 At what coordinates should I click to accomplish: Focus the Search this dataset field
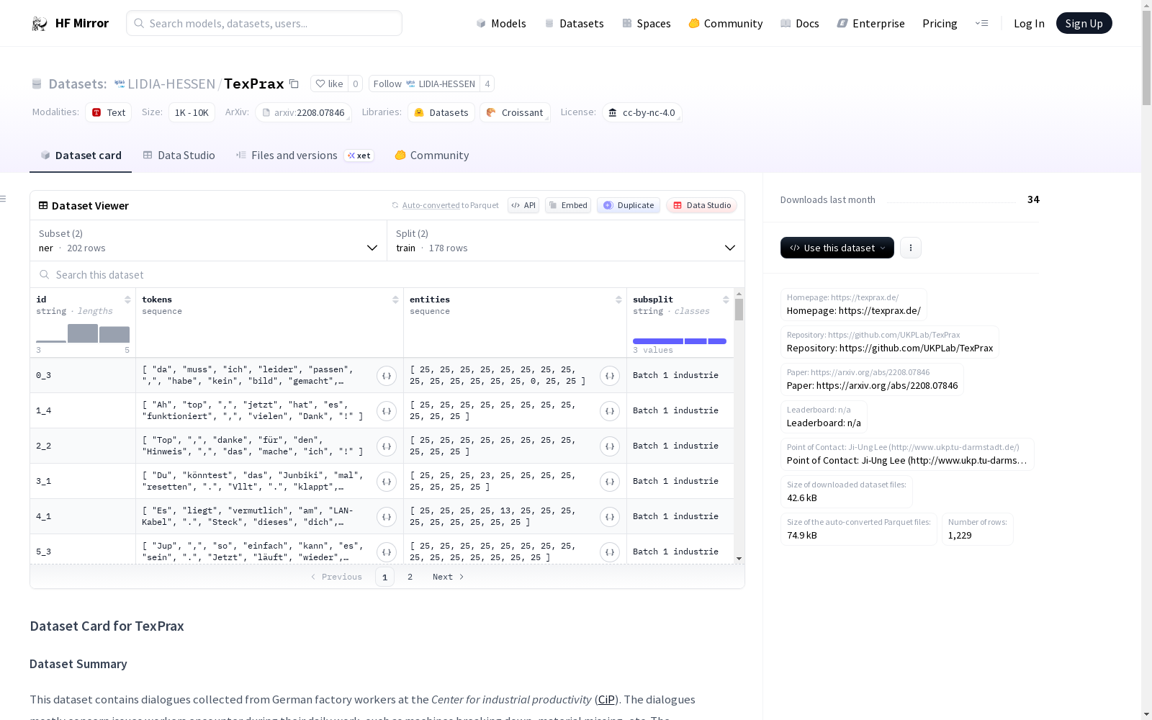387,275
